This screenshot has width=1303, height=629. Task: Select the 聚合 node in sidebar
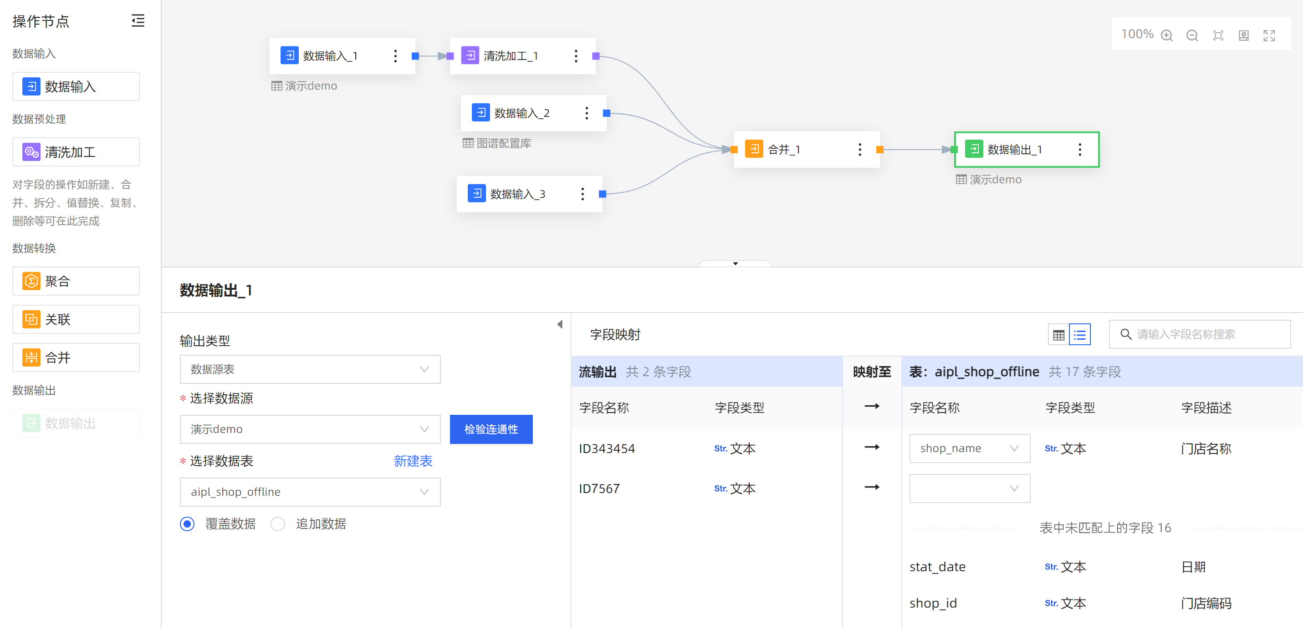pyautogui.click(x=76, y=281)
